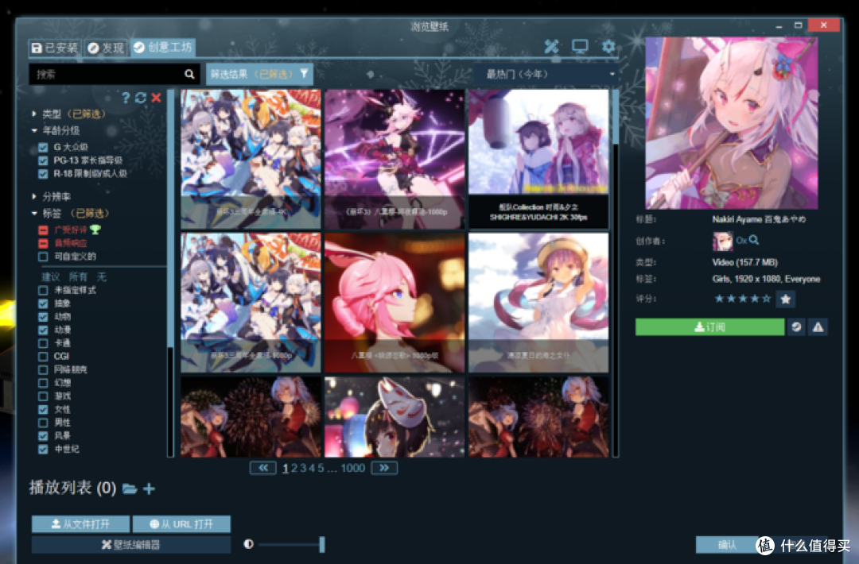Go to next pages with double-right arrow
This screenshot has width=859, height=564.
[384, 468]
